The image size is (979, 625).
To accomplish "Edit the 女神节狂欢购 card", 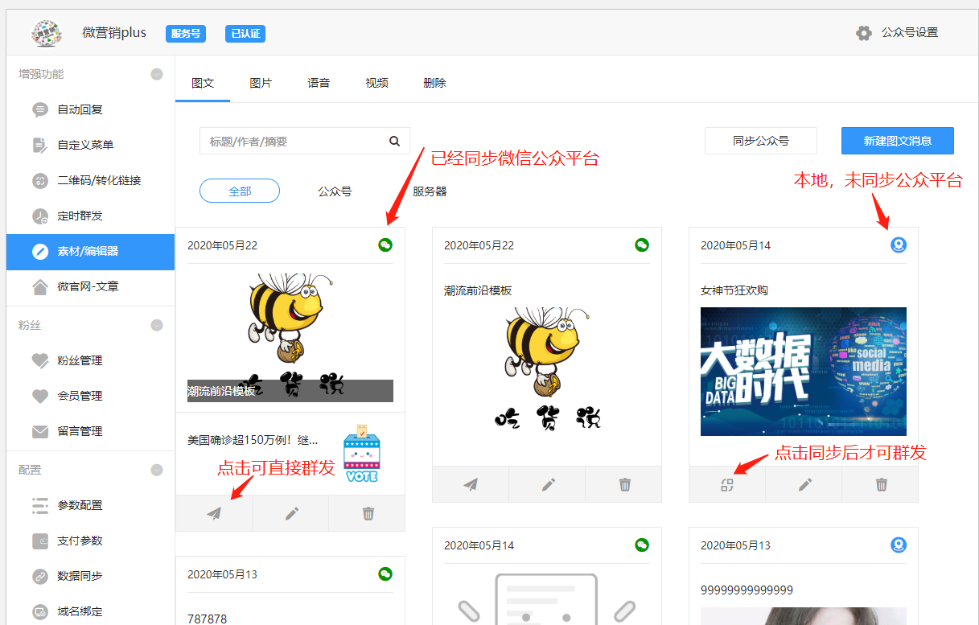I will point(804,484).
